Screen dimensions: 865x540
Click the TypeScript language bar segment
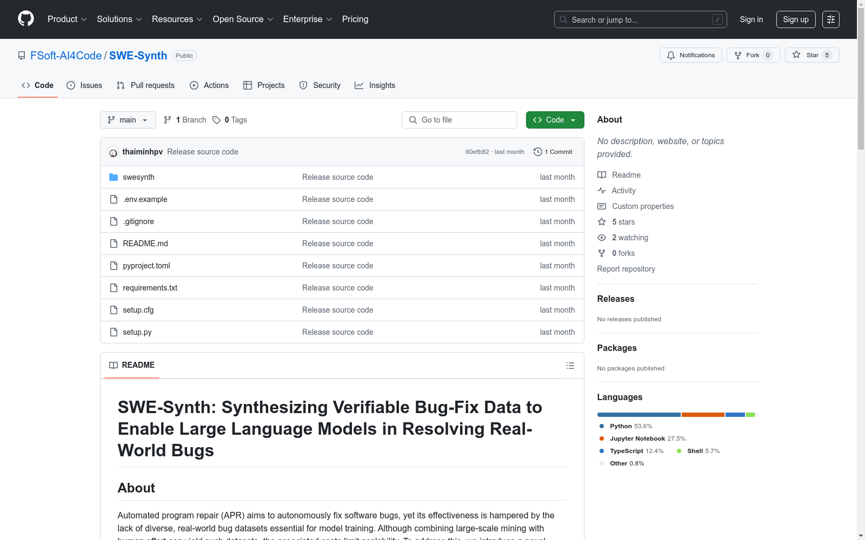point(735,415)
